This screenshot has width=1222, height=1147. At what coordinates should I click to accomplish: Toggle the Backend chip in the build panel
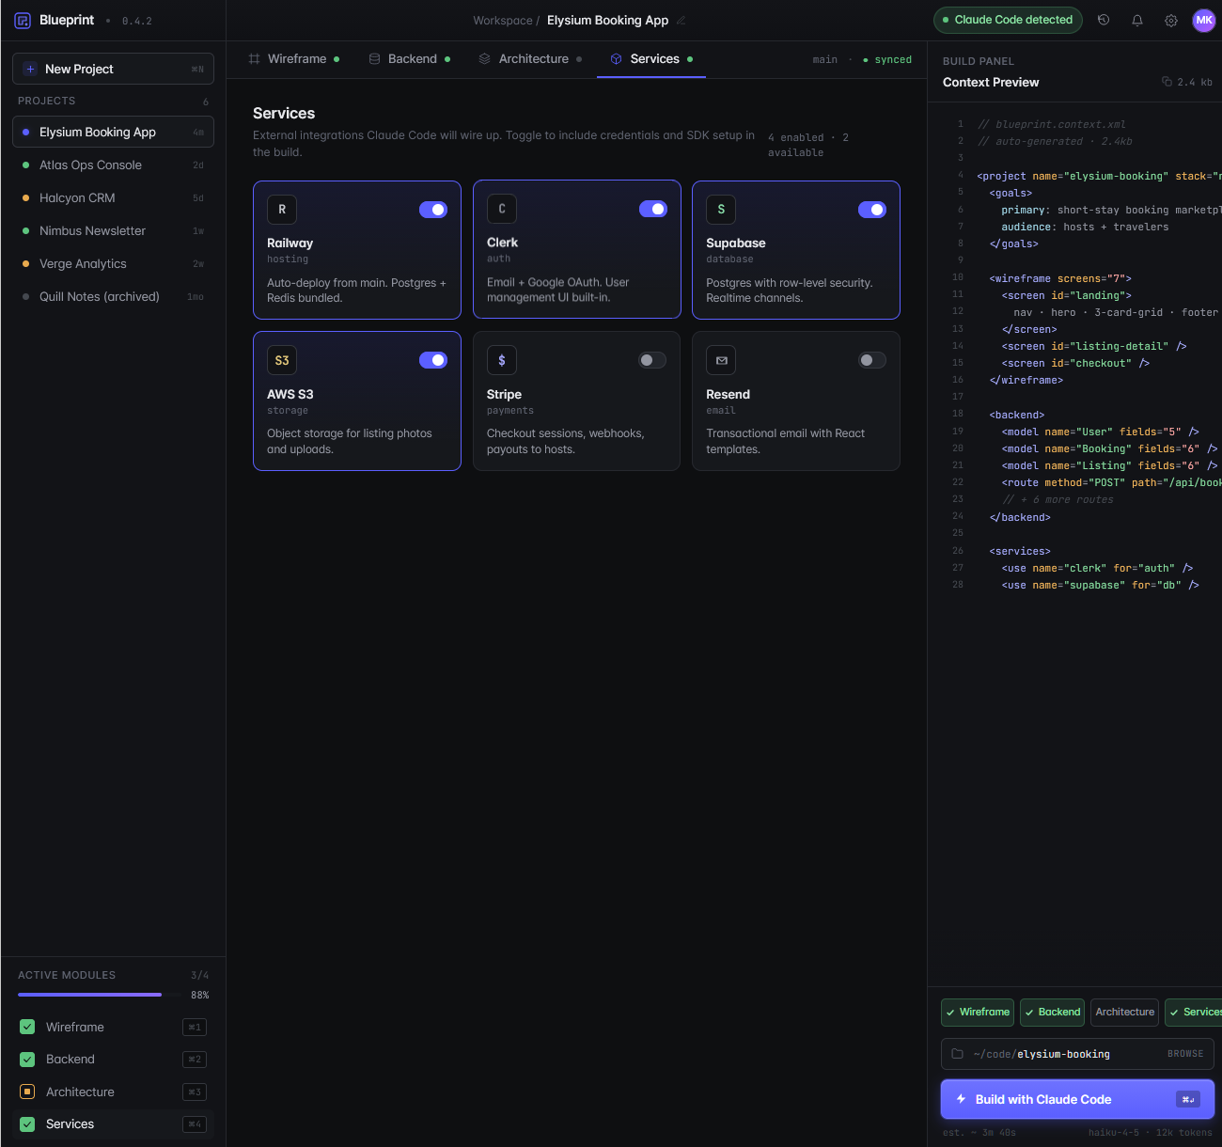point(1052,1013)
